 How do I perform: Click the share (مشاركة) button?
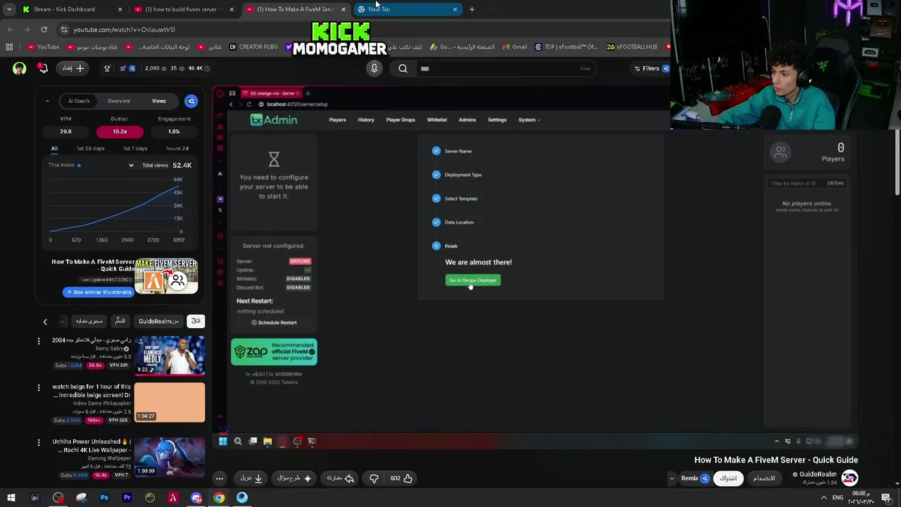(x=340, y=478)
